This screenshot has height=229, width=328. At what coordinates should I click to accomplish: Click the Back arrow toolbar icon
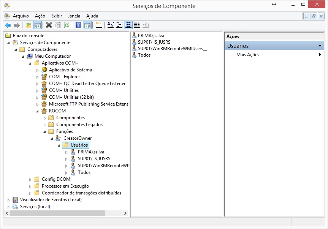8,25
